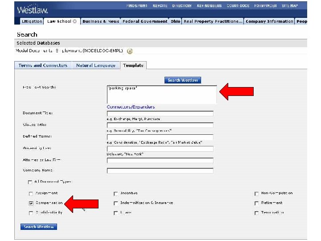Click the Defined Terms input field
321x241 pixels.
160,137
